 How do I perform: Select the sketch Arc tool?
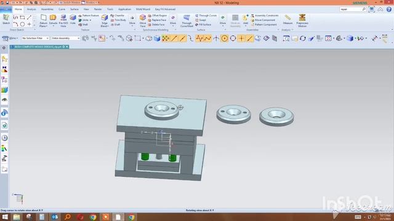15,25
